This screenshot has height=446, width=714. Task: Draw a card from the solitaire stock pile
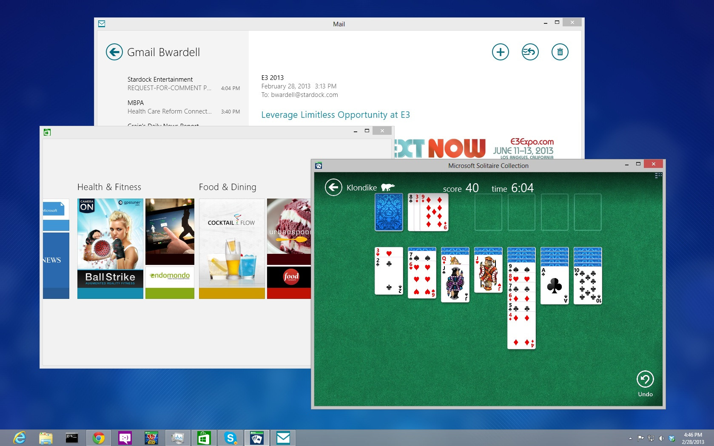click(x=389, y=212)
